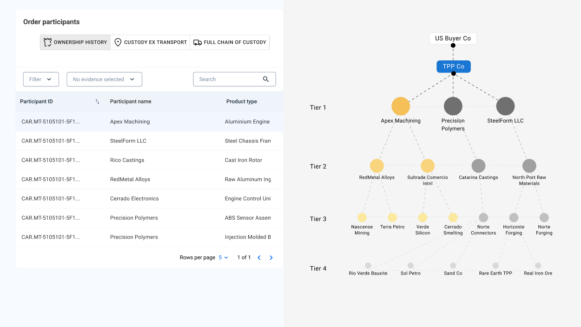Screen dimensions: 581x327
Task: Select the RedMetal Alloys table row
Action: (149, 179)
